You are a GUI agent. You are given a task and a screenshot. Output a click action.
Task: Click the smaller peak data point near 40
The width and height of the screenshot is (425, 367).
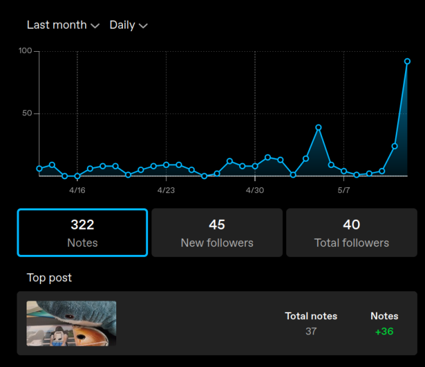(319, 127)
